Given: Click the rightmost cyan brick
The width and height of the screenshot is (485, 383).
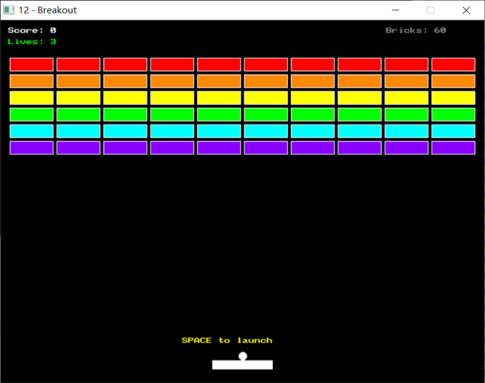Looking at the screenshot, I should click(x=453, y=131).
